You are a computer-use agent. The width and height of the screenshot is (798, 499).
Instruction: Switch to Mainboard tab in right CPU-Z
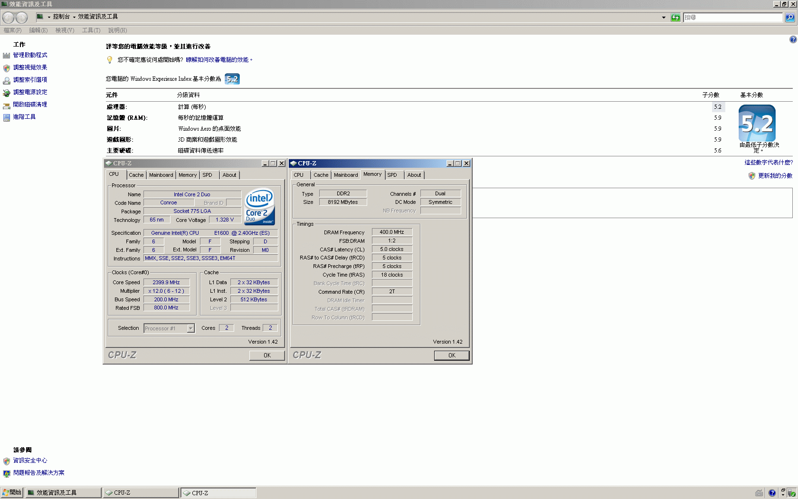coord(346,175)
